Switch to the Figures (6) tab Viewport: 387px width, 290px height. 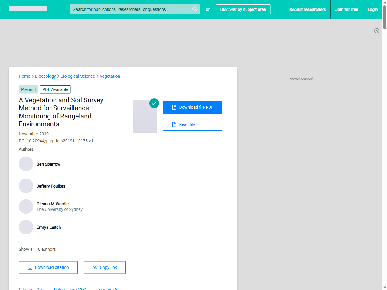108,288
